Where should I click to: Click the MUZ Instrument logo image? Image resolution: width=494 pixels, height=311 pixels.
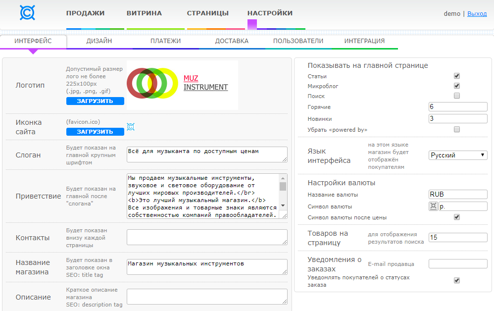pos(182,85)
